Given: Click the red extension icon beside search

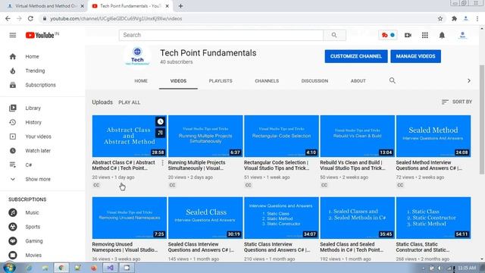Looking at the screenshot, I should pyautogui.click(x=388, y=36).
